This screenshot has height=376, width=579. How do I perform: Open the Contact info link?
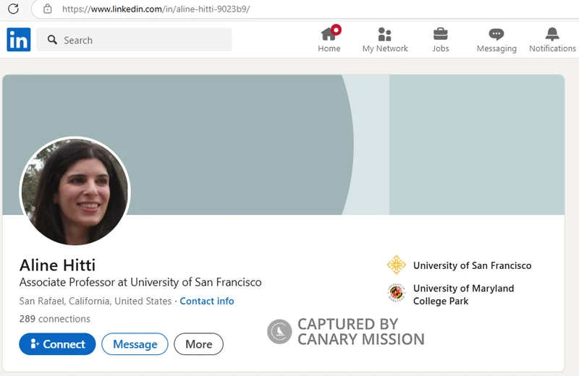(207, 301)
